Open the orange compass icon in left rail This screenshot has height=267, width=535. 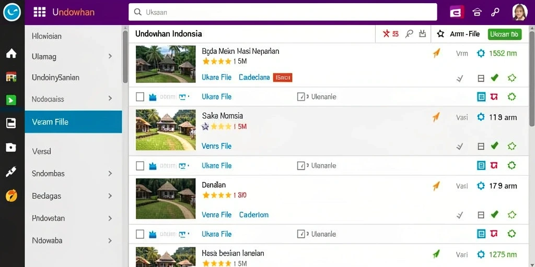coord(11,196)
